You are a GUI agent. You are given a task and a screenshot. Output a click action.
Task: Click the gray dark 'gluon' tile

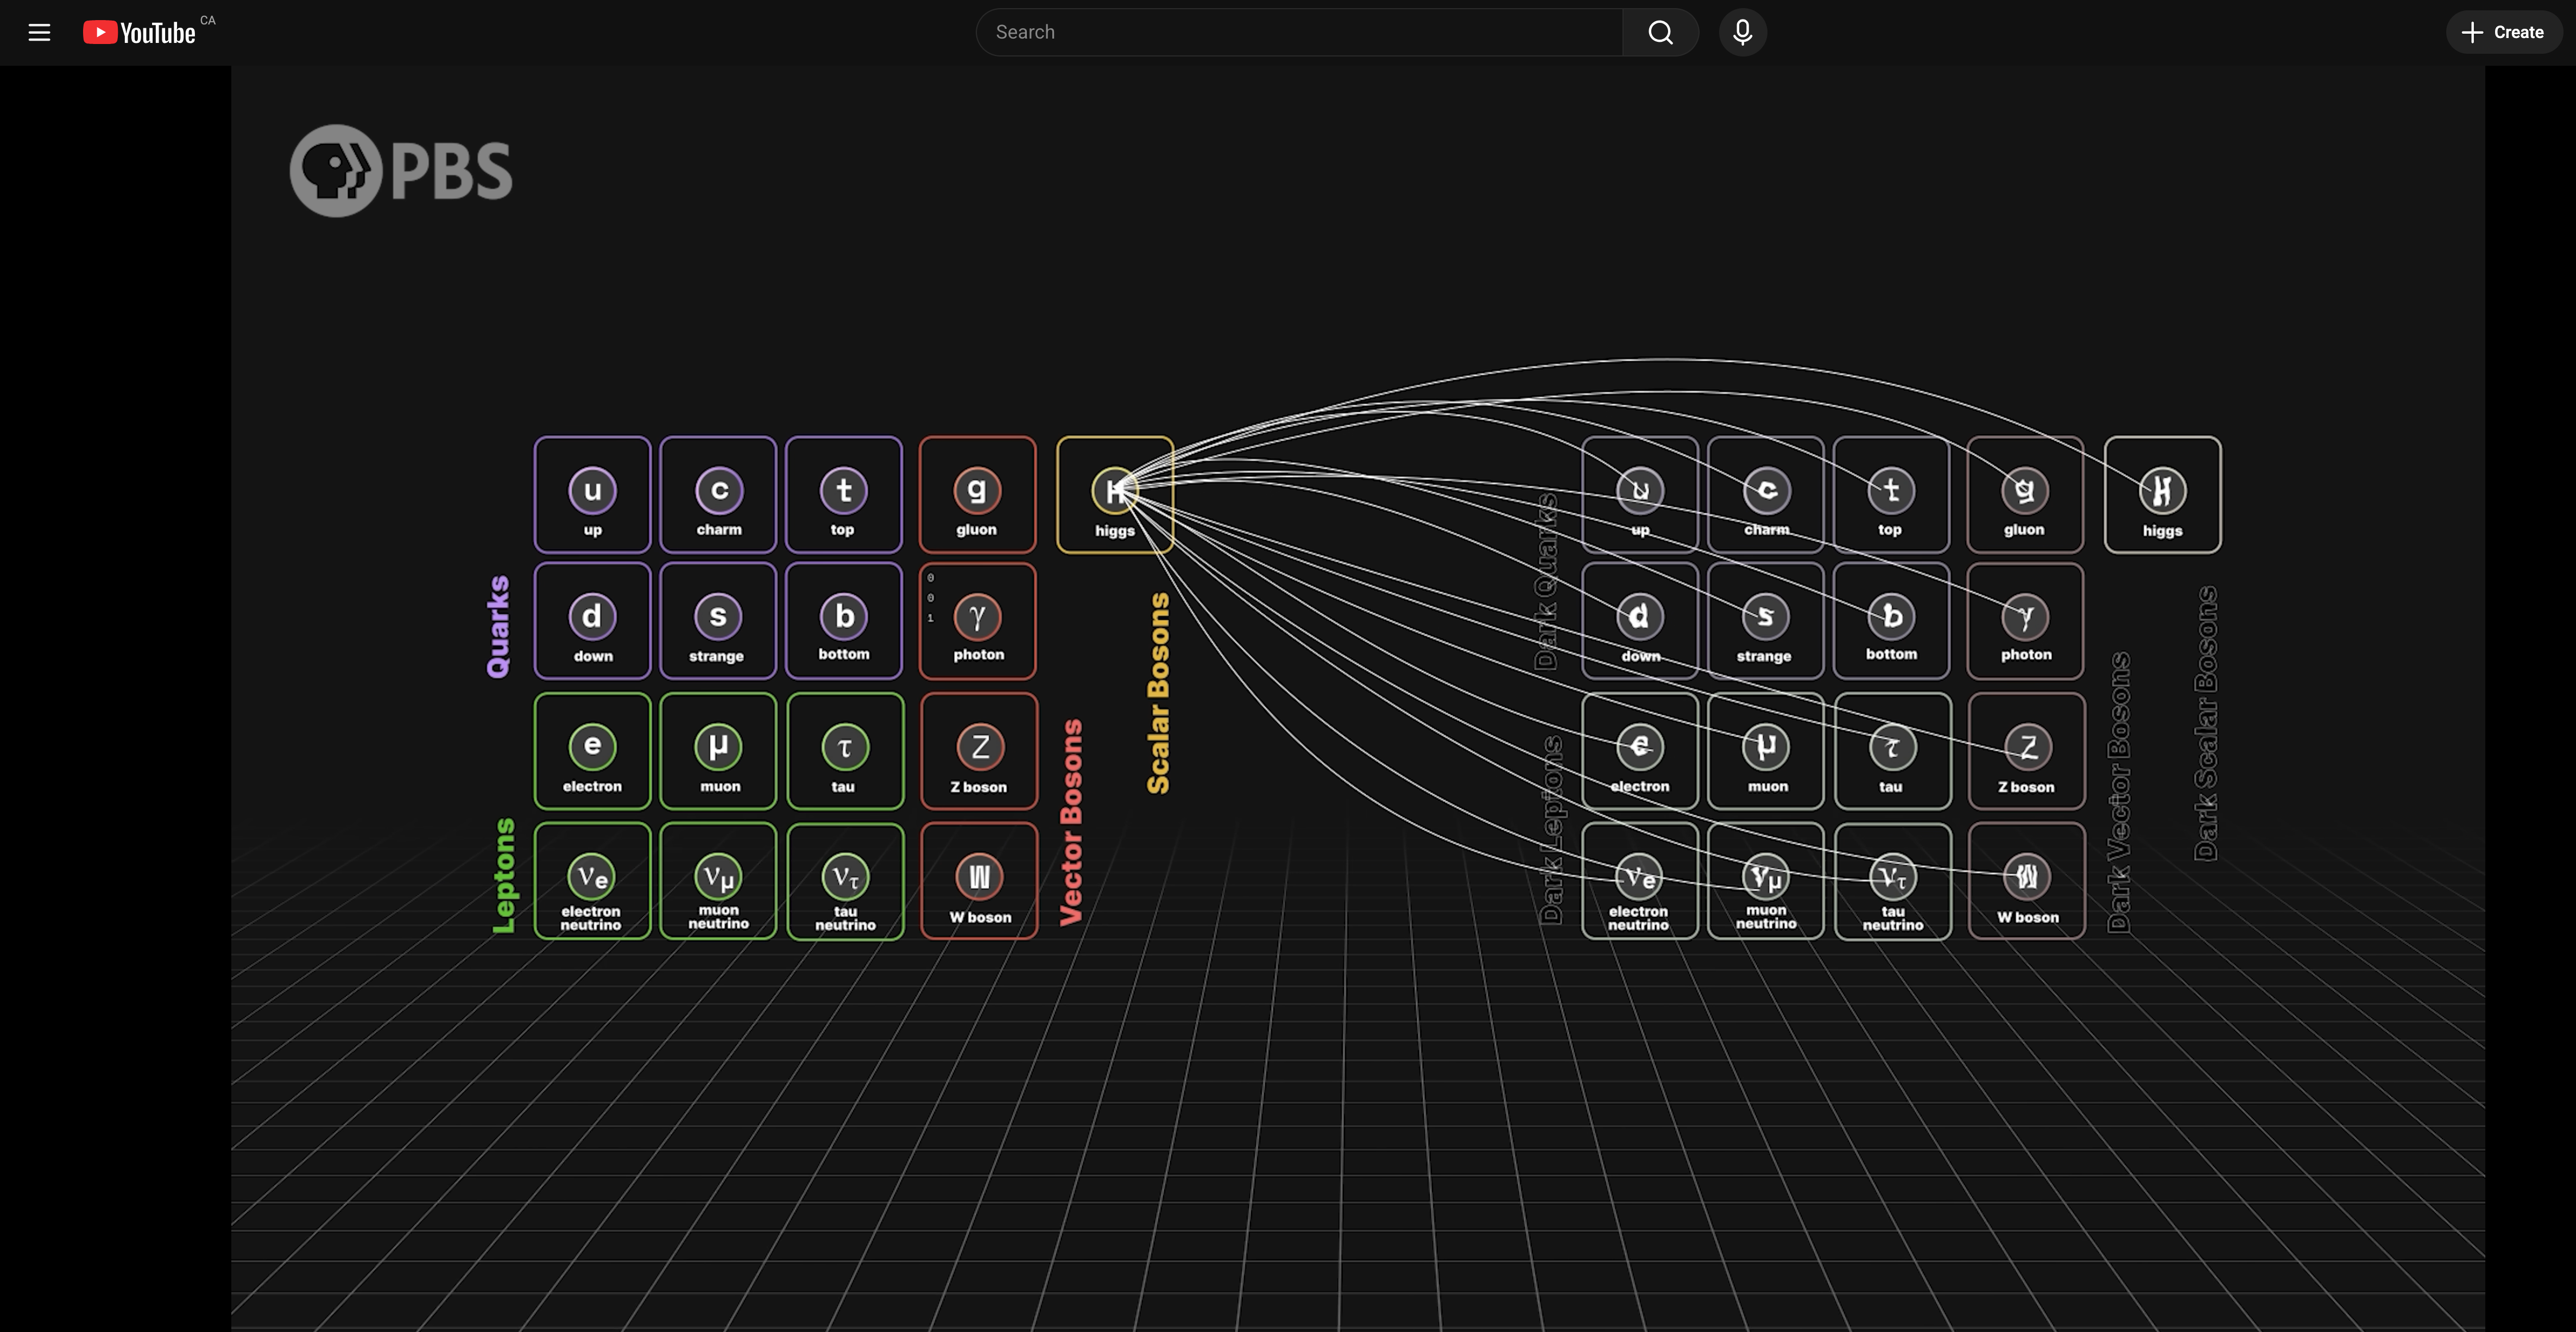click(2025, 494)
